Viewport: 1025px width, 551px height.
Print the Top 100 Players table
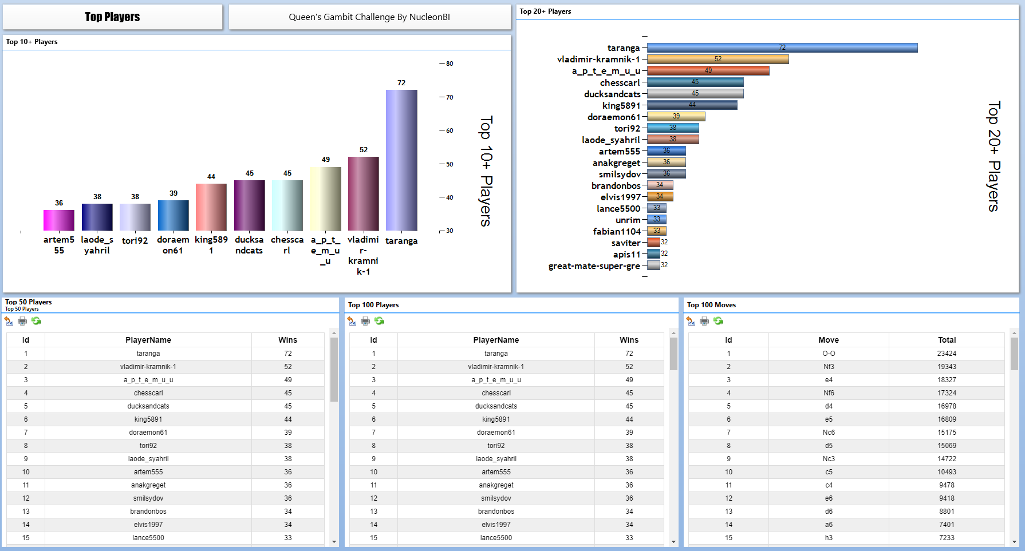[365, 321]
